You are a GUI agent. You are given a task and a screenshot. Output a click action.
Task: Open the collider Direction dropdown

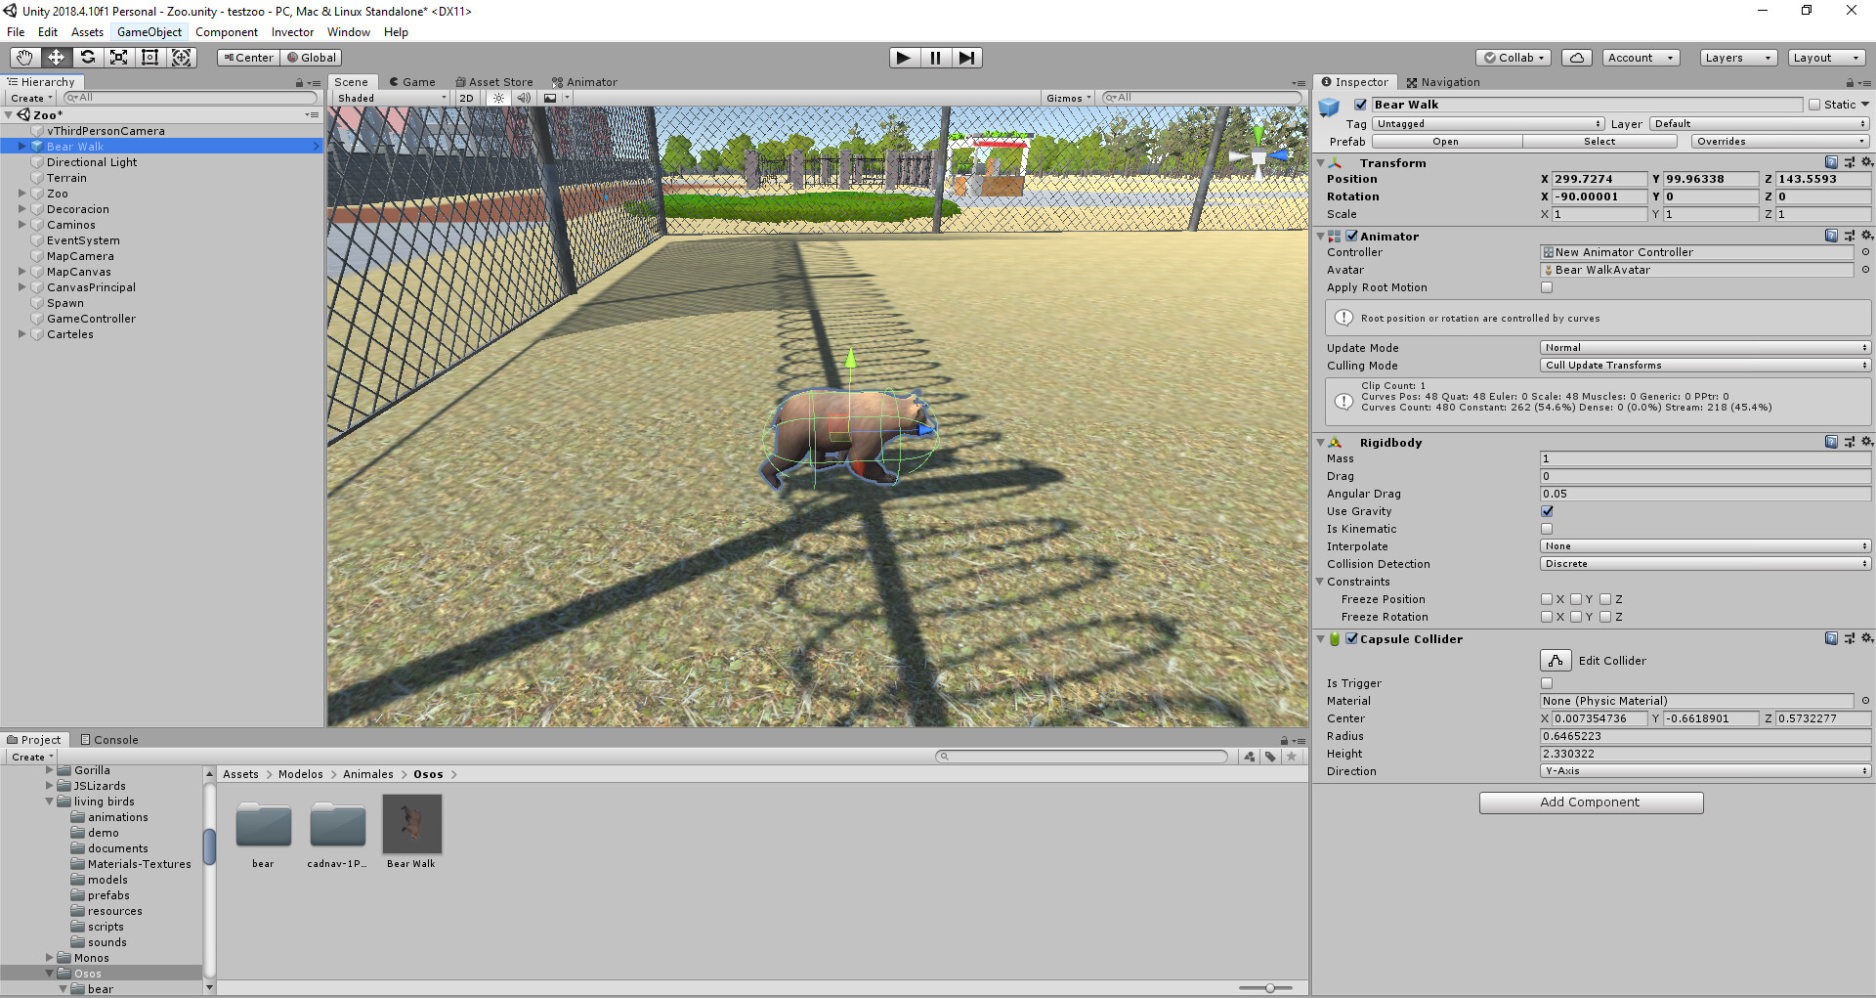tap(1705, 771)
